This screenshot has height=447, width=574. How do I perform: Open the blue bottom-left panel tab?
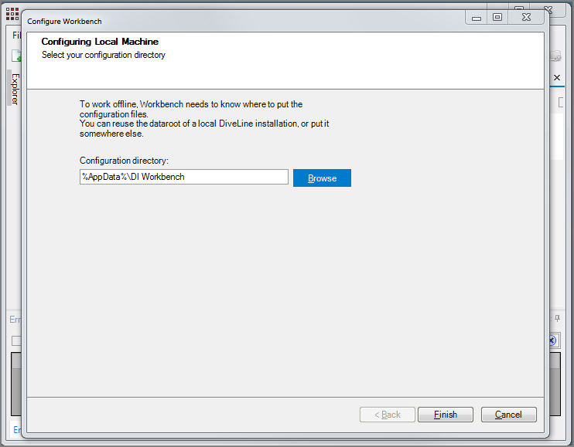[16, 430]
